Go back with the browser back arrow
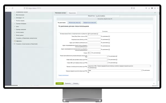Viewport: 166px width, 103px height. tap(7, 8)
